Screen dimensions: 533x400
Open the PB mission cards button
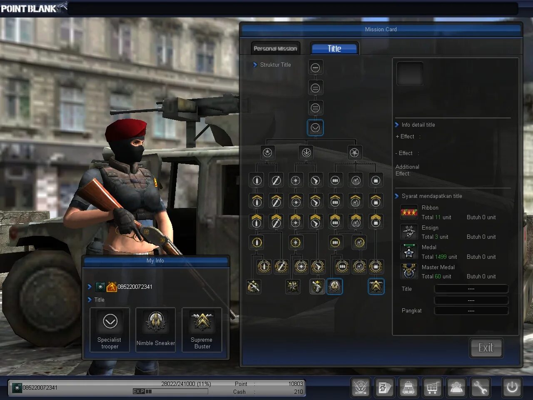[384, 387]
